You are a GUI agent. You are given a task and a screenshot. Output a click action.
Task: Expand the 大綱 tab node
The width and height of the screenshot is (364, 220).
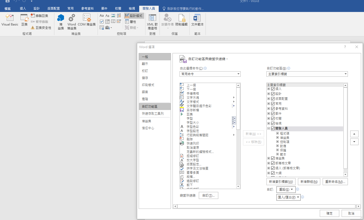coord(269,173)
